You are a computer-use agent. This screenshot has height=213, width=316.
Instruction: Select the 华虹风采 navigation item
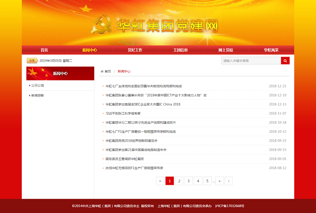click(x=271, y=50)
